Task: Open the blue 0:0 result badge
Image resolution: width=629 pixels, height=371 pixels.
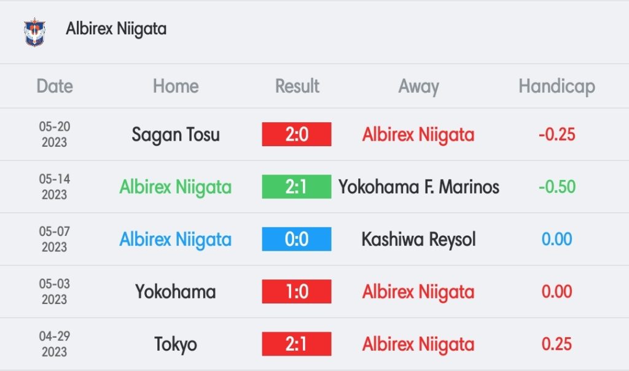Action: [297, 239]
